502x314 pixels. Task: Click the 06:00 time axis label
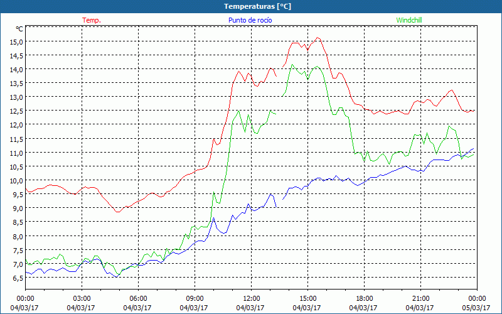(x=138, y=299)
